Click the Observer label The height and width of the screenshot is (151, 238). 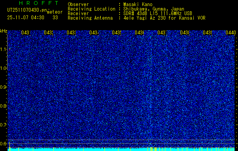point(78,5)
